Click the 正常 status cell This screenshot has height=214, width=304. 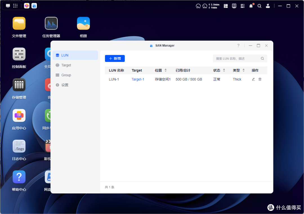coord(216,79)
